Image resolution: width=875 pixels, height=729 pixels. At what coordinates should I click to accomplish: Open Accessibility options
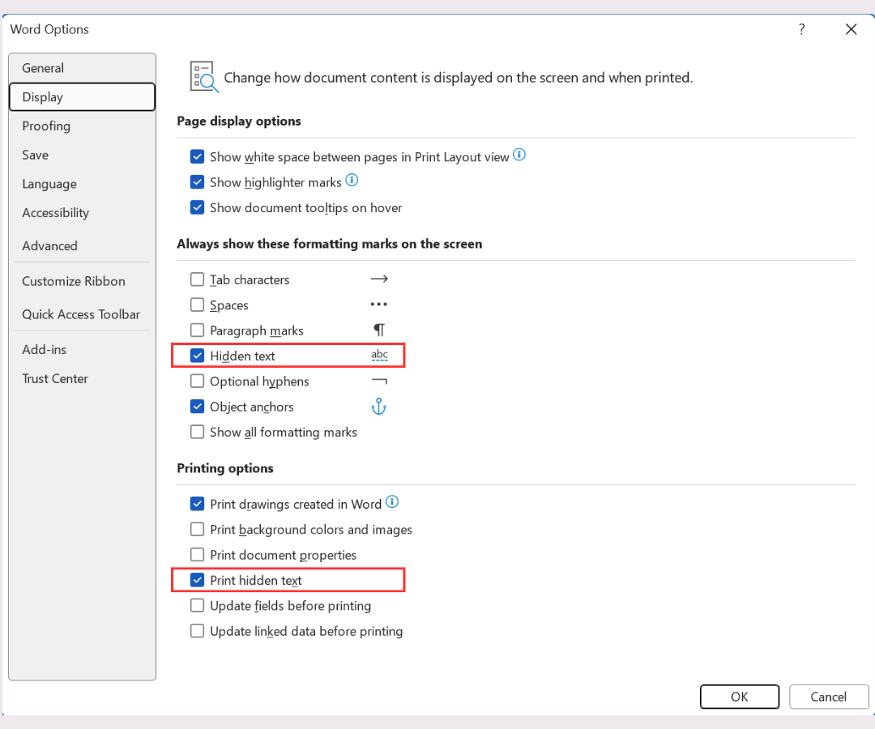point(82,213)
